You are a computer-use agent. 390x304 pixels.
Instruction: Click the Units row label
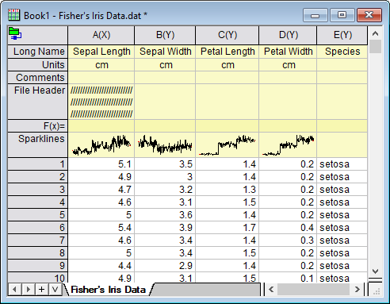tap(38, 65)
